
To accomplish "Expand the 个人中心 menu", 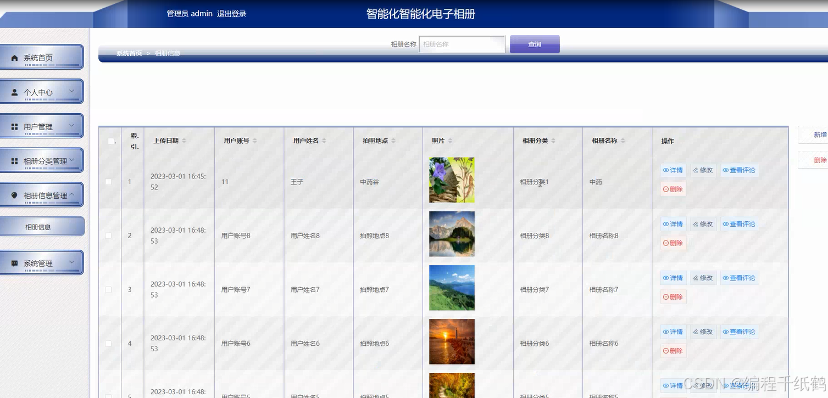I will click(x=41, y=92).
